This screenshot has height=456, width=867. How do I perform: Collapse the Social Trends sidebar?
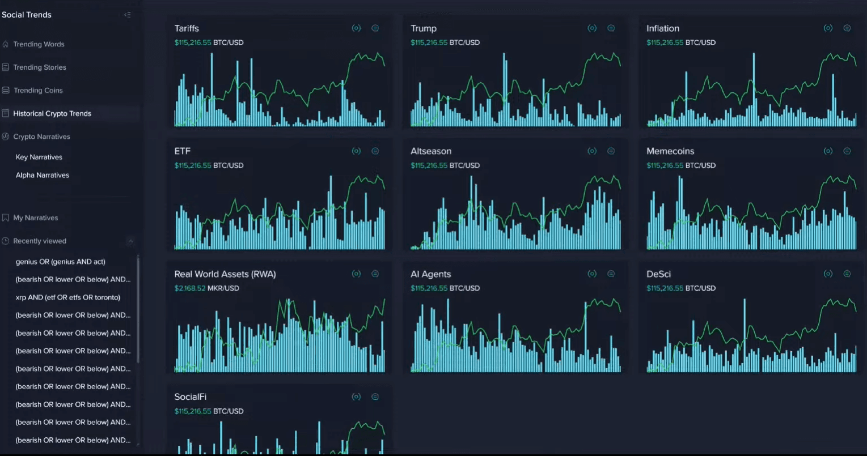coord(127,15)
